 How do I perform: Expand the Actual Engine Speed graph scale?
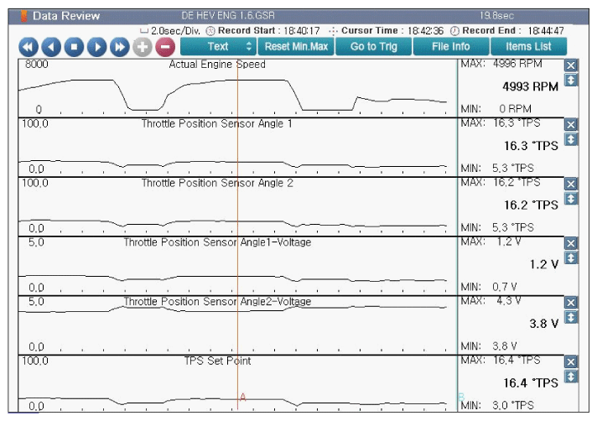tap(571, 80)
